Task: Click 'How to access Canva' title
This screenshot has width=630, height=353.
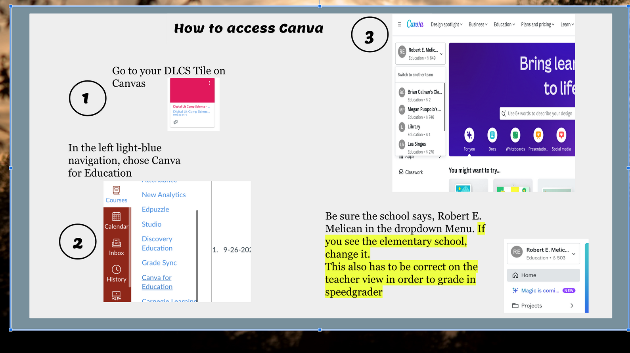Action: pos(249,28)
